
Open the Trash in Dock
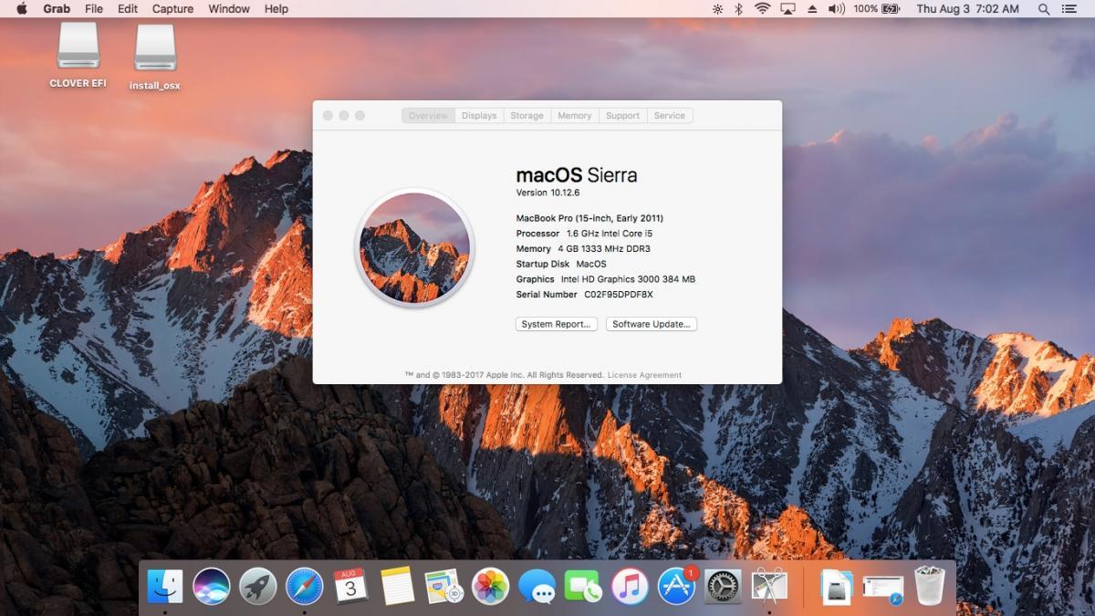929,586
